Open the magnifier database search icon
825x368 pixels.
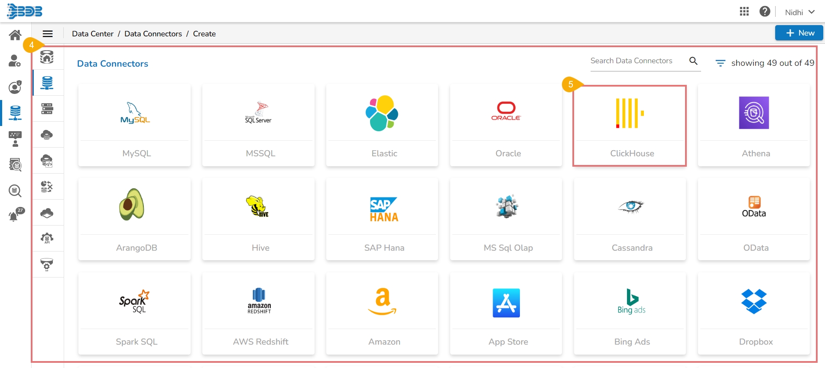coord(15,190)
